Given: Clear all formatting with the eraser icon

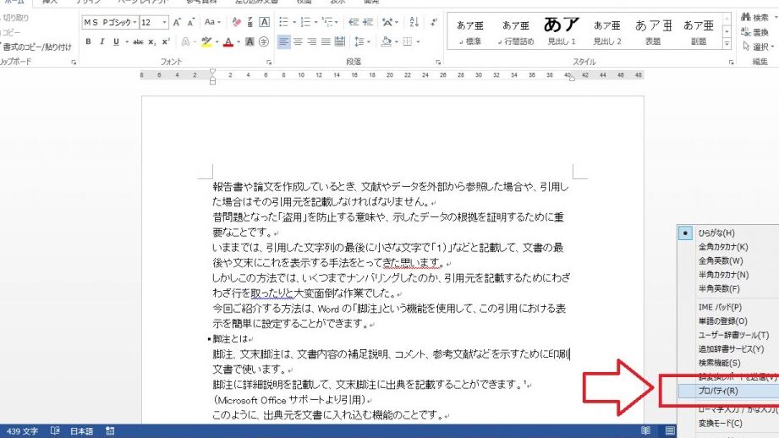Looking at the screenshot, I should pos(236,22).
